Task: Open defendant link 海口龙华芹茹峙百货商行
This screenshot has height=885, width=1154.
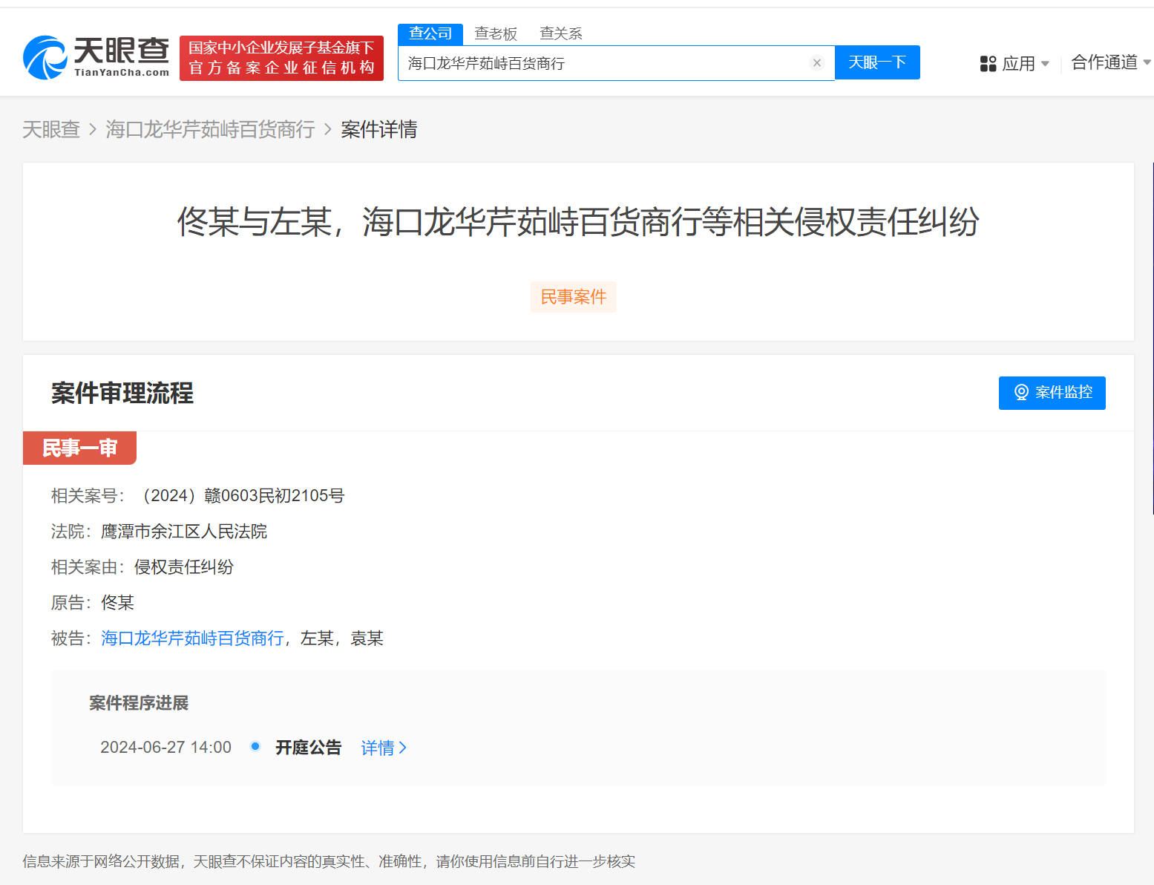Action: point(192,639)
